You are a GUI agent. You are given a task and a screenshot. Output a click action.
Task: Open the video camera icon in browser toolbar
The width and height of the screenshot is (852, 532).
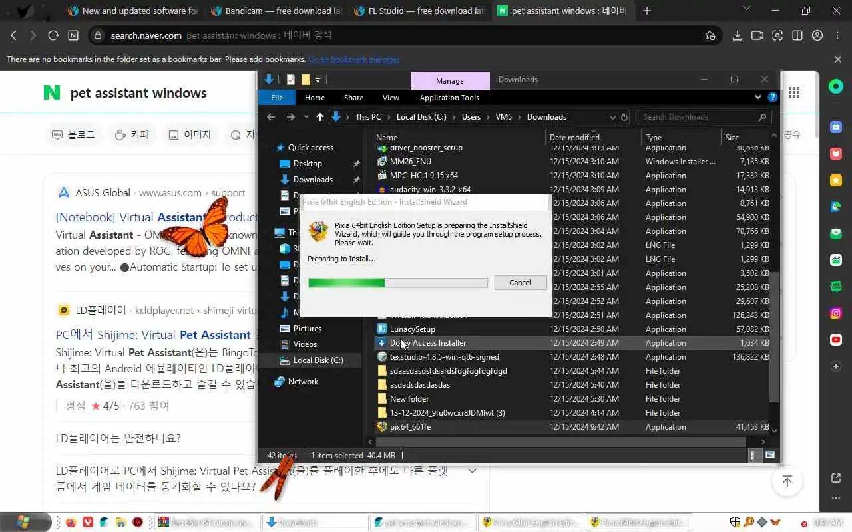pos(757,35)
